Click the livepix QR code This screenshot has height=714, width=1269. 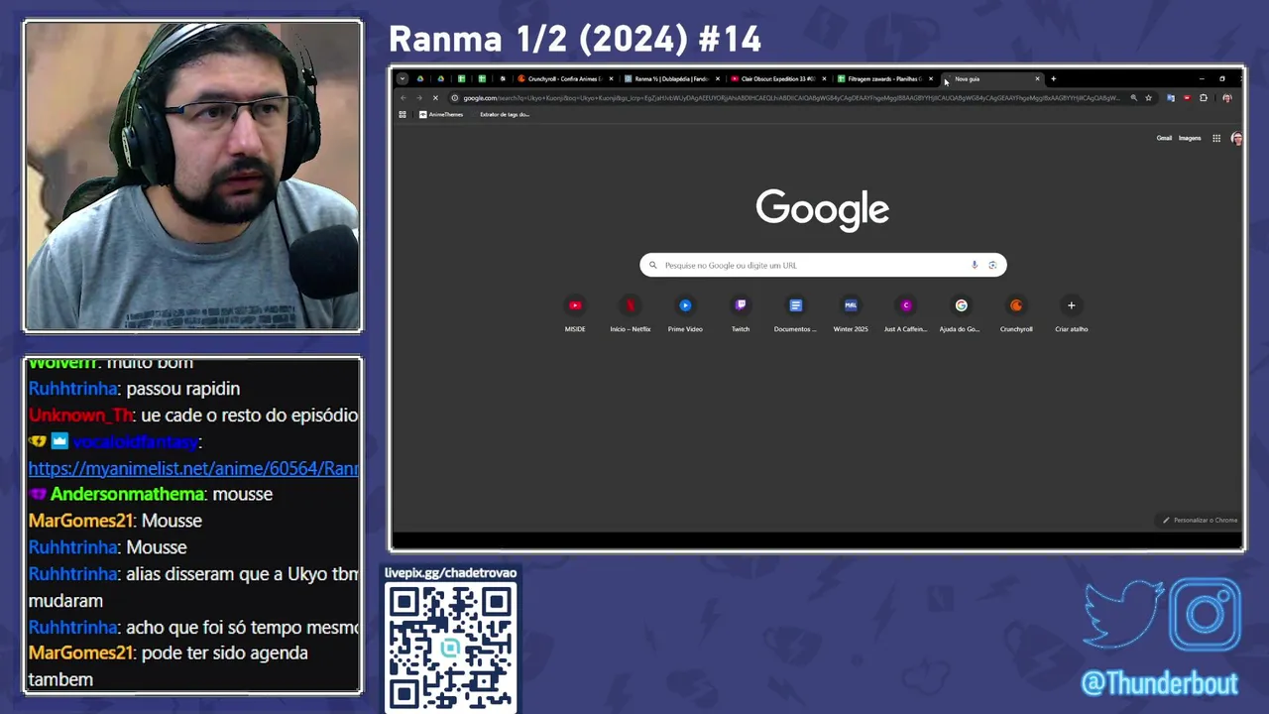450,648
